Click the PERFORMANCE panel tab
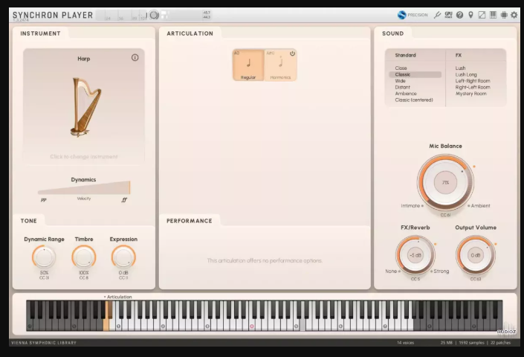Viewport: 524px width, 357px height. [x=189, y=221]
